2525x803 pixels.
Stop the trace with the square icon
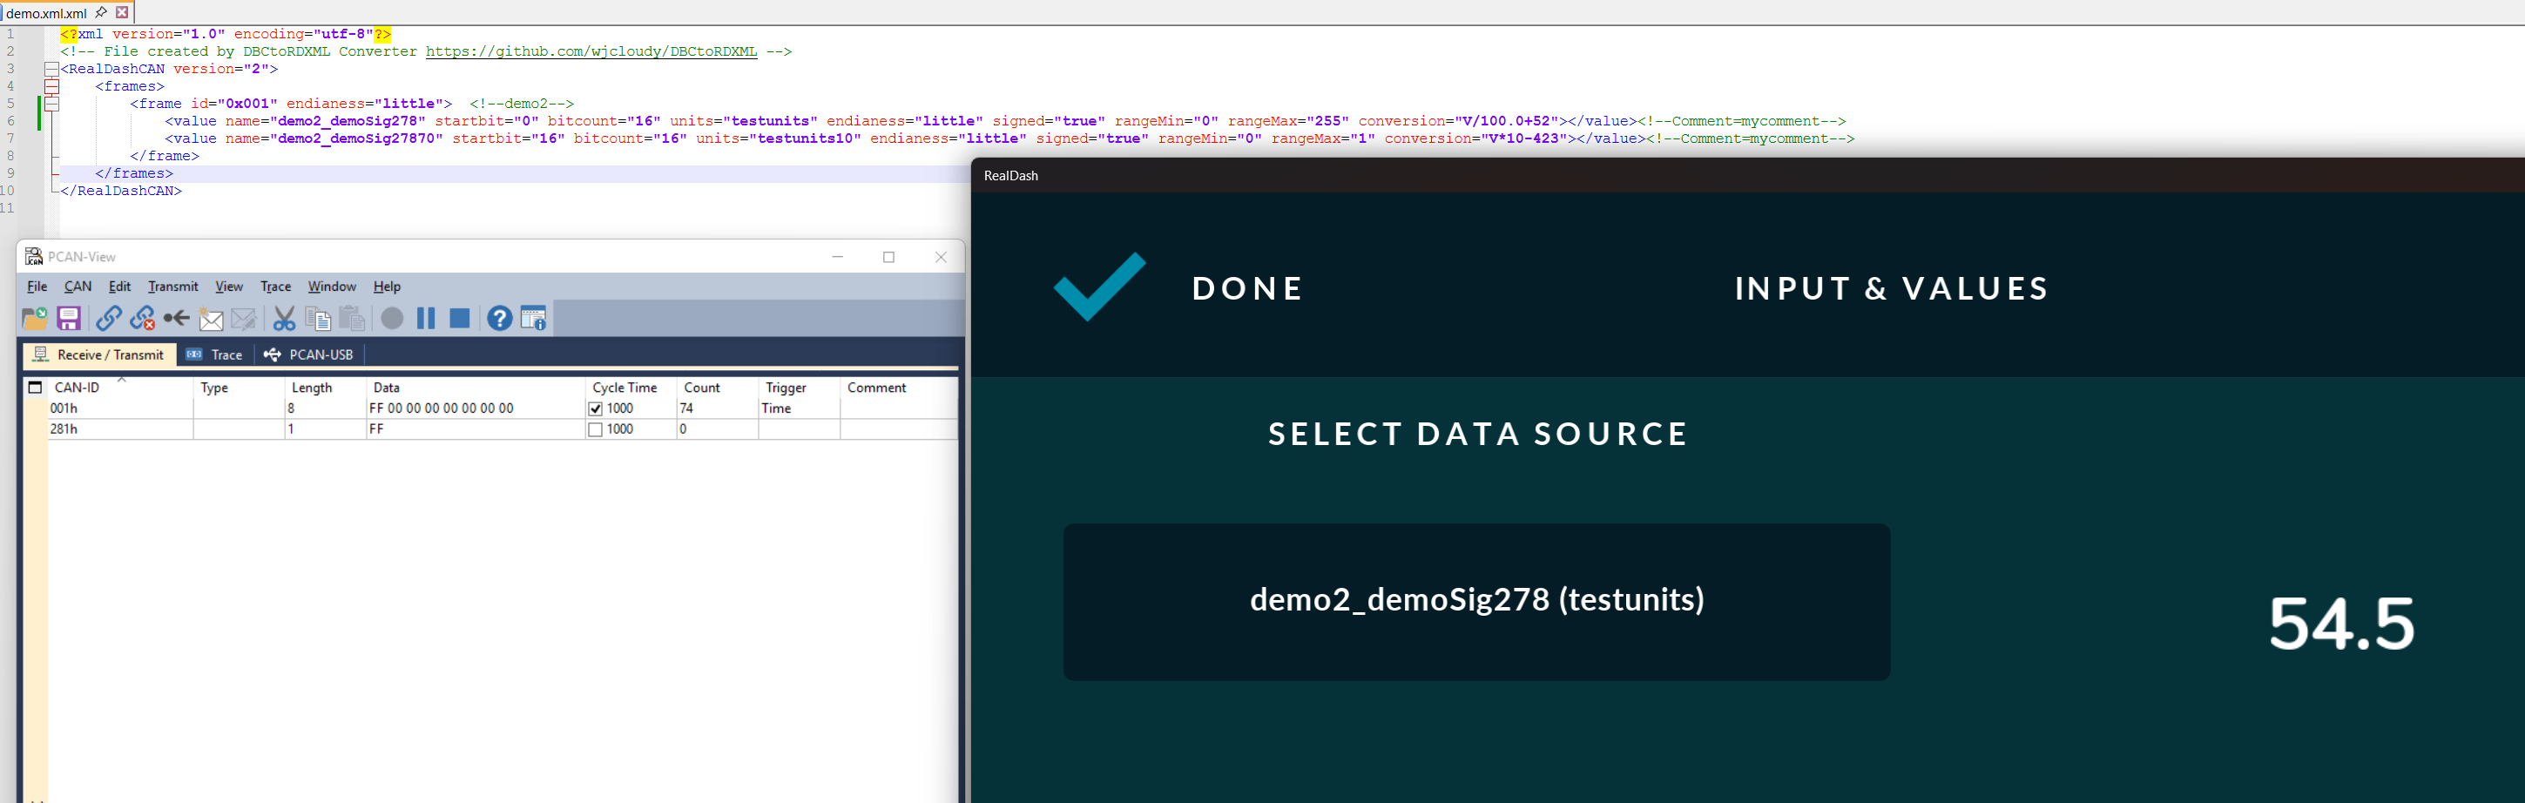click(459, 319)
